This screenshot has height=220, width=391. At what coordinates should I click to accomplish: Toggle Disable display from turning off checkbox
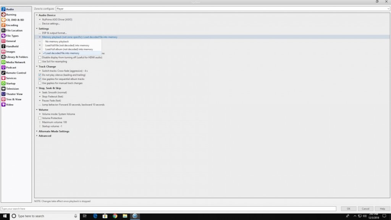(40, 57)
